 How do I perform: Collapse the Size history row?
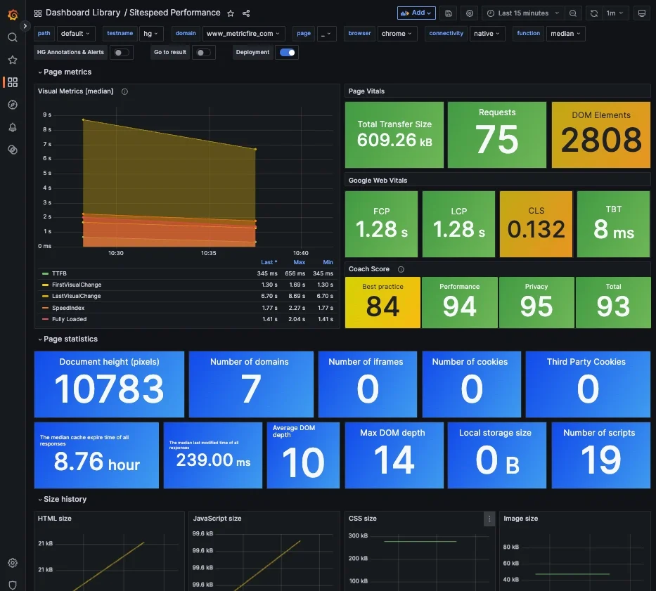coord(63,500)
